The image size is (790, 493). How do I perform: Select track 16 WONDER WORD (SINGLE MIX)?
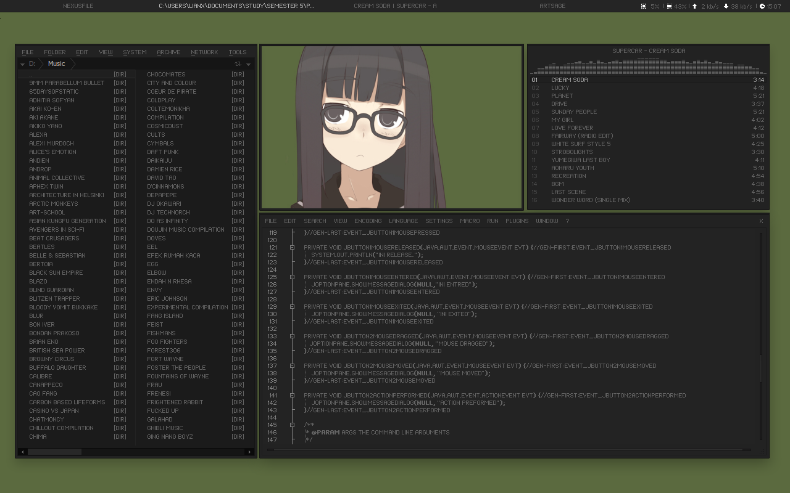click(x=648, y=200)
